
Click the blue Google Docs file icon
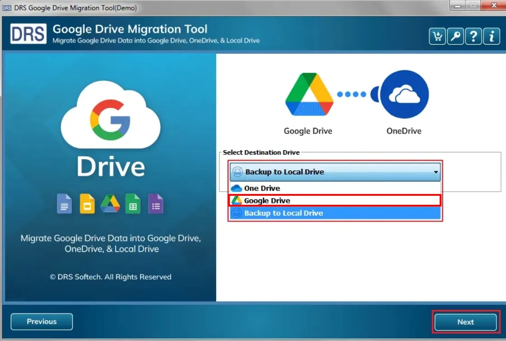tap(64, 203)
